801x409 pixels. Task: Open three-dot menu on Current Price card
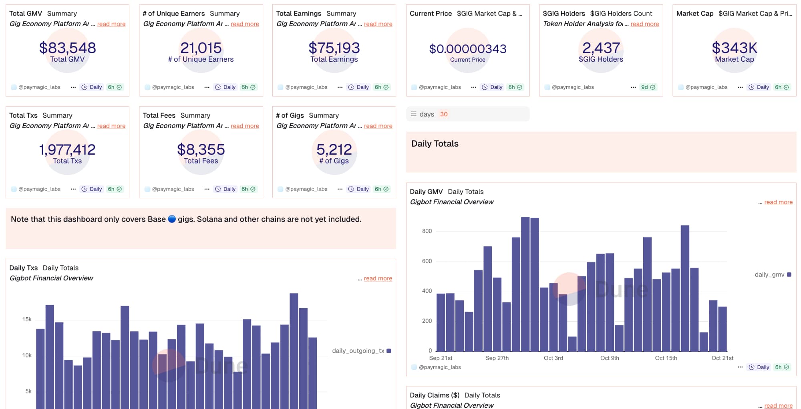[473, 87]
